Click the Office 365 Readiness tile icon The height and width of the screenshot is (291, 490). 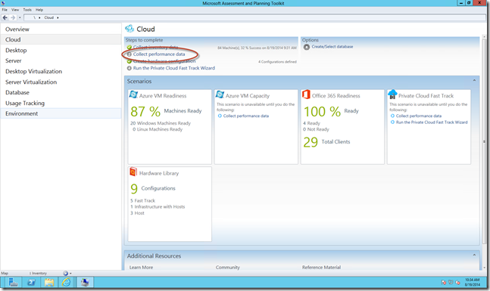[306, 94]
